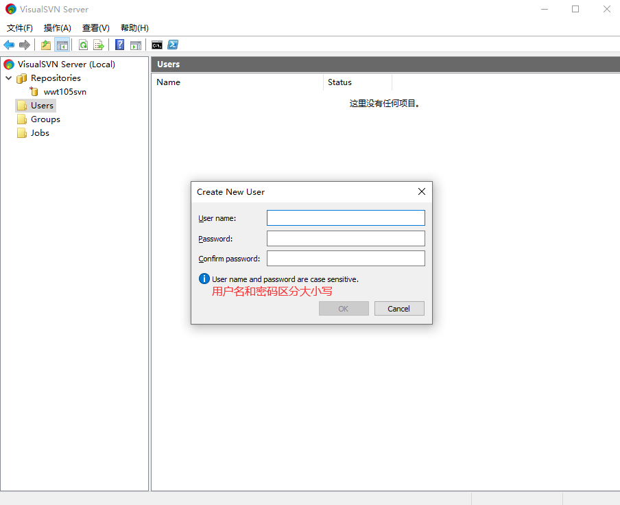This screenshot has width=620, height=505.
Task: Toggle the Show/Hide Action Pane icon
Action: pos(136,45)
